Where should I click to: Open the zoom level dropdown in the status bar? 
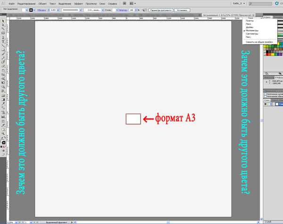pos(16,223)
